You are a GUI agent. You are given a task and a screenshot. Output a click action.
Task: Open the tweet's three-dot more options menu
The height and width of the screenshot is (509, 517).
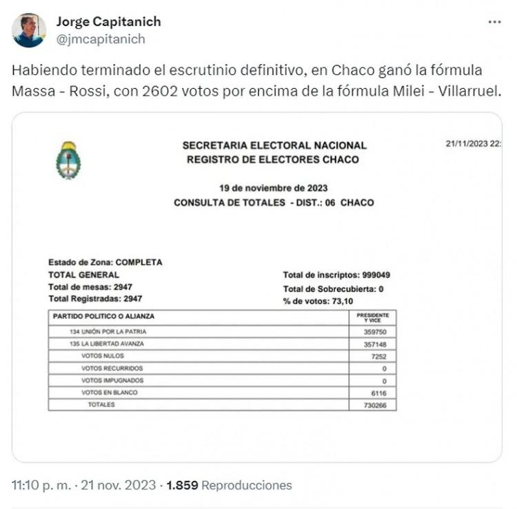pos(494,22)
